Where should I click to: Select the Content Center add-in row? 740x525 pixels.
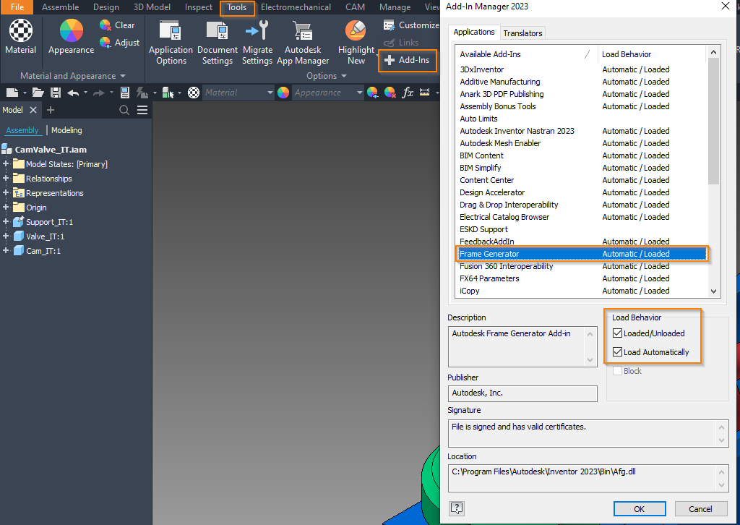pyautogui.click(x=582, y=180)
